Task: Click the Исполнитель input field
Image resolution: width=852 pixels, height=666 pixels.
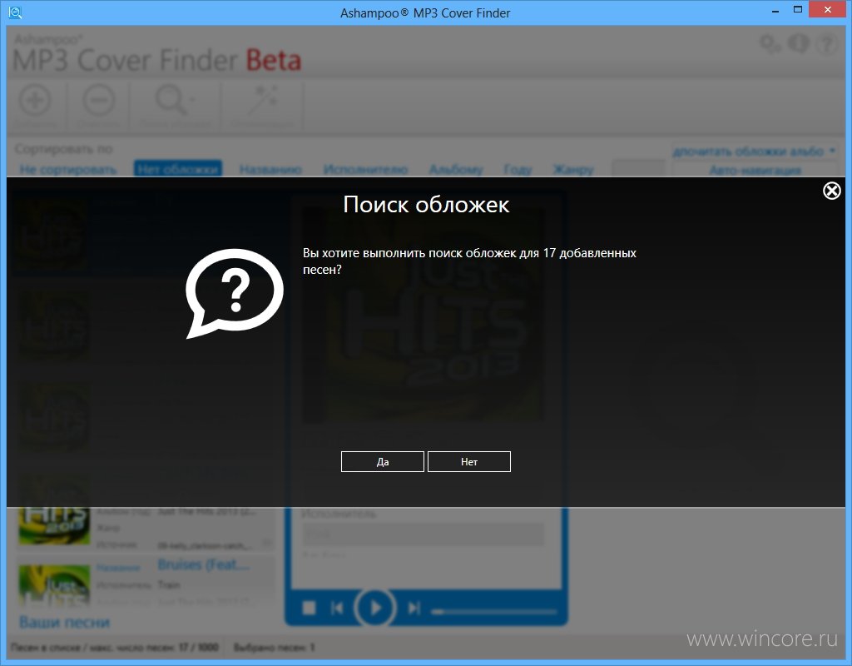Action: click(x=423, y=534)
